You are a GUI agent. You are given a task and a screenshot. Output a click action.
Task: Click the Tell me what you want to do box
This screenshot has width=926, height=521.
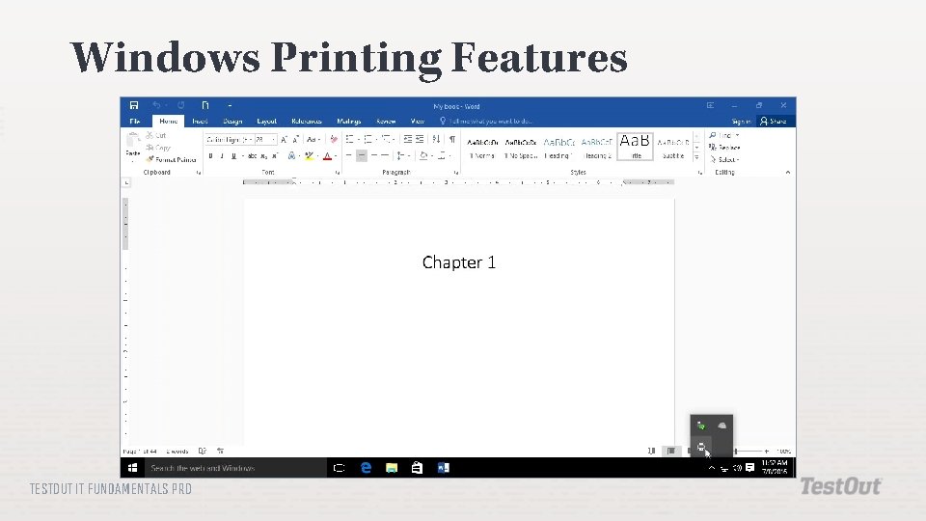point(486,122)
